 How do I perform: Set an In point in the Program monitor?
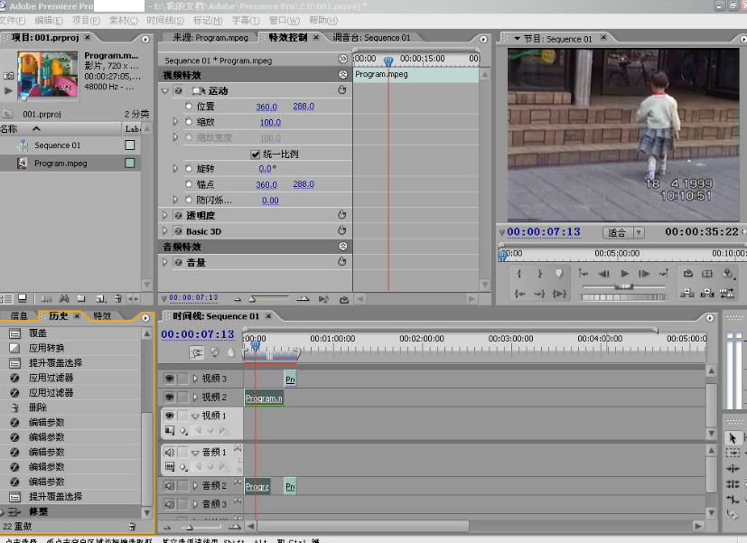518,272
